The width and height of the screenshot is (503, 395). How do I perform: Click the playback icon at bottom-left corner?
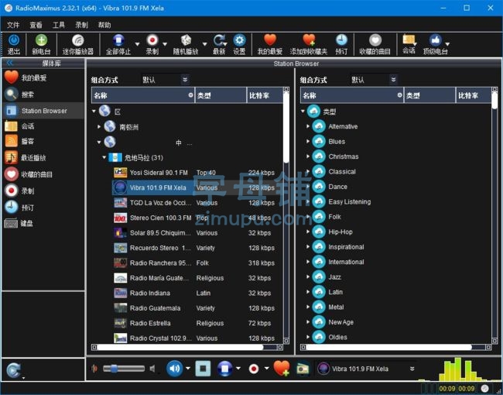click(13, 370)
